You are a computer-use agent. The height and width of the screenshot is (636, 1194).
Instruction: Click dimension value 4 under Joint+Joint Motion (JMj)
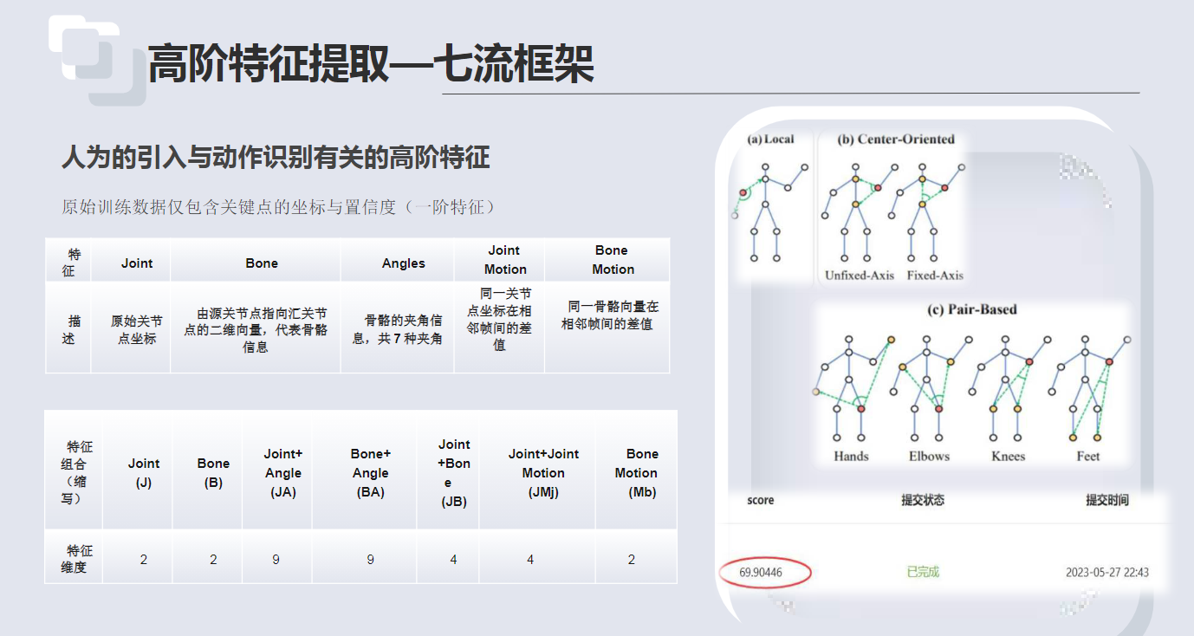point(530,560)
